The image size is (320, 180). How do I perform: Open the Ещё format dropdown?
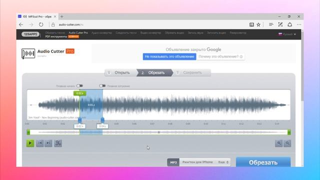223,162
